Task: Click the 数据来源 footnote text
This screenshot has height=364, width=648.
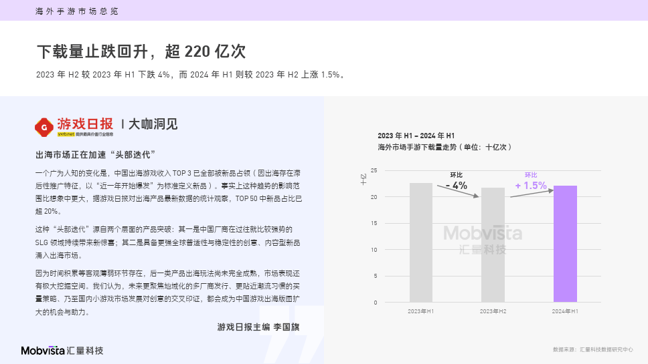Action: tap(593, 349)
